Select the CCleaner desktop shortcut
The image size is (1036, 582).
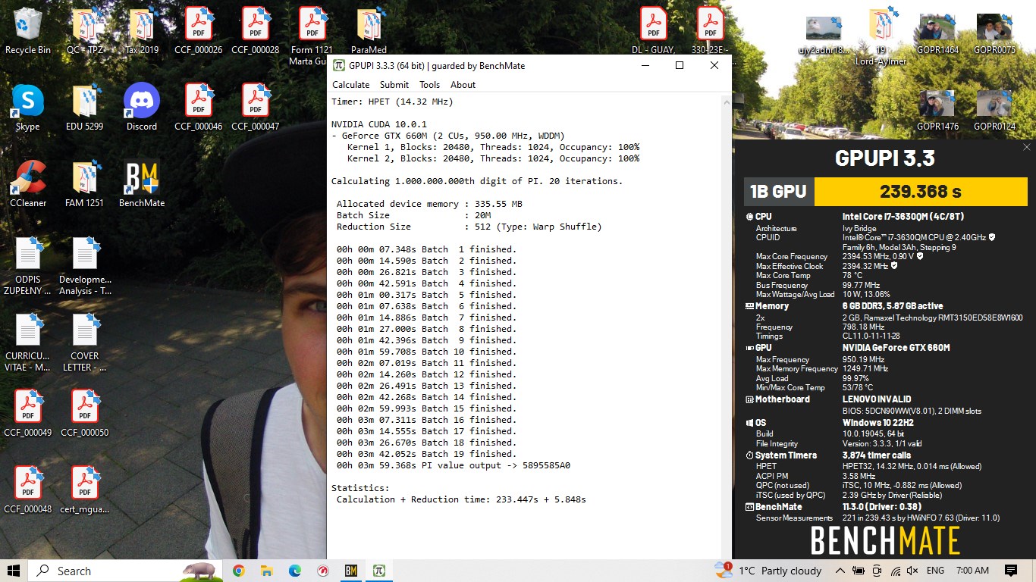click(x=28, y=183)
